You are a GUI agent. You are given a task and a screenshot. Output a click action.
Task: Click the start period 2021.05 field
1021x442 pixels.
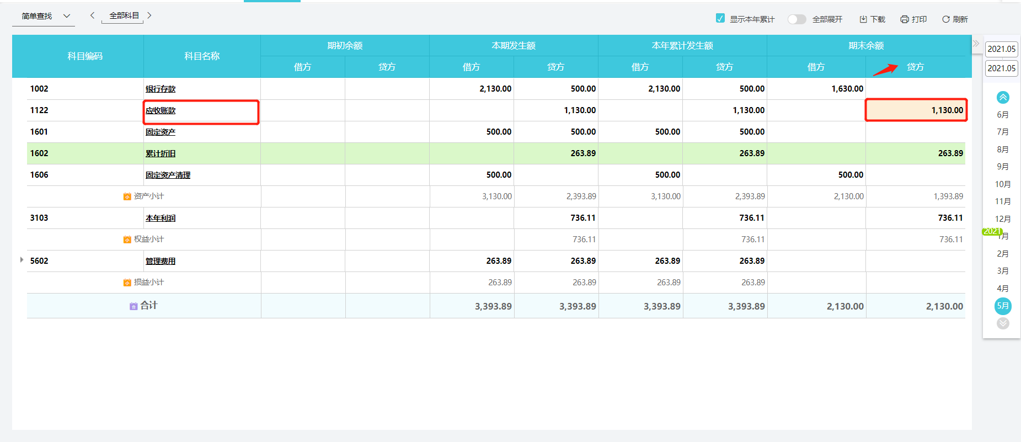point(1001,49)
